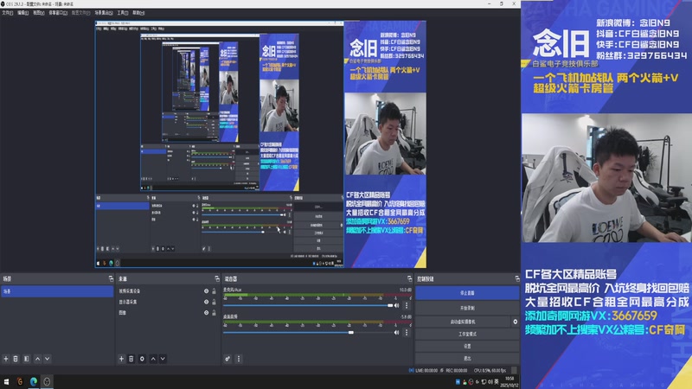Pop out the 来源 dock panel icon
Image resolution: width=692 pixels, height=389 pixels.
pos(217,278)
